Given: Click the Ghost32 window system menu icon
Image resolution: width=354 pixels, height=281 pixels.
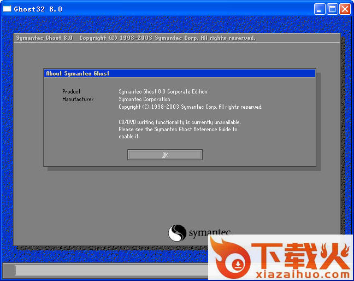Looking at the screenshot, I should [7, 9].
